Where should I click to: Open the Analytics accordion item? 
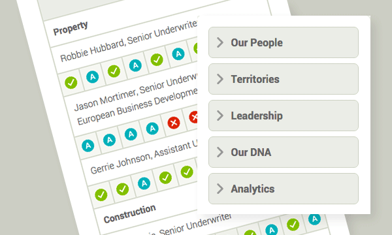click(x=284, y=189)
